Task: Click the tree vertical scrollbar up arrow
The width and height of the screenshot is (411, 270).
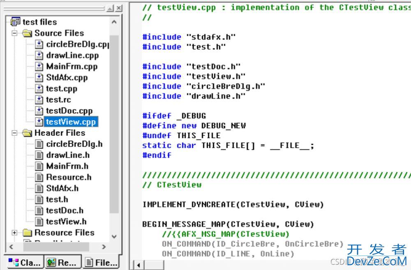Action: click(x=114, y=22)
